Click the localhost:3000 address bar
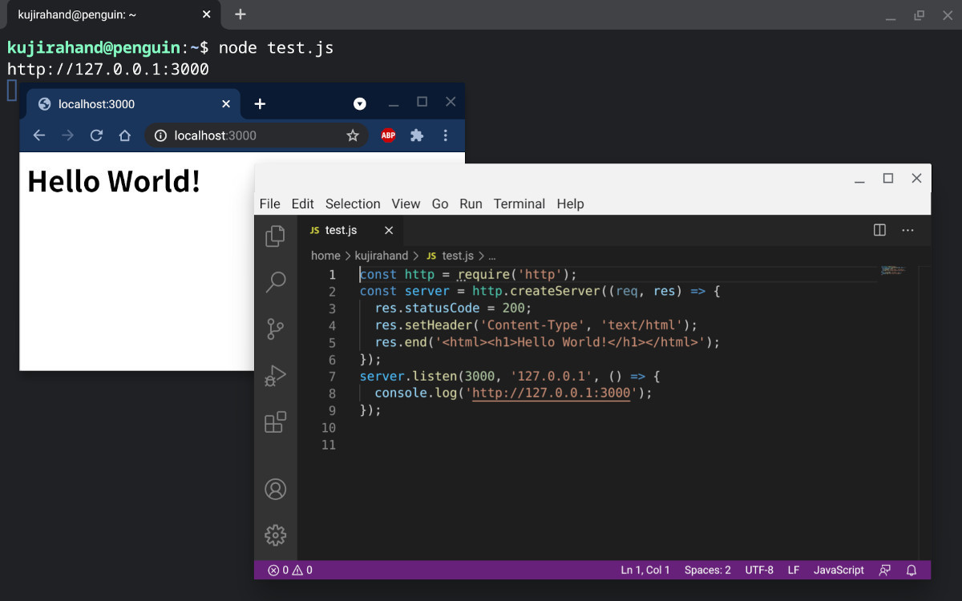The height and width of the screenshot is (601, 962). (x=240, y=135)
